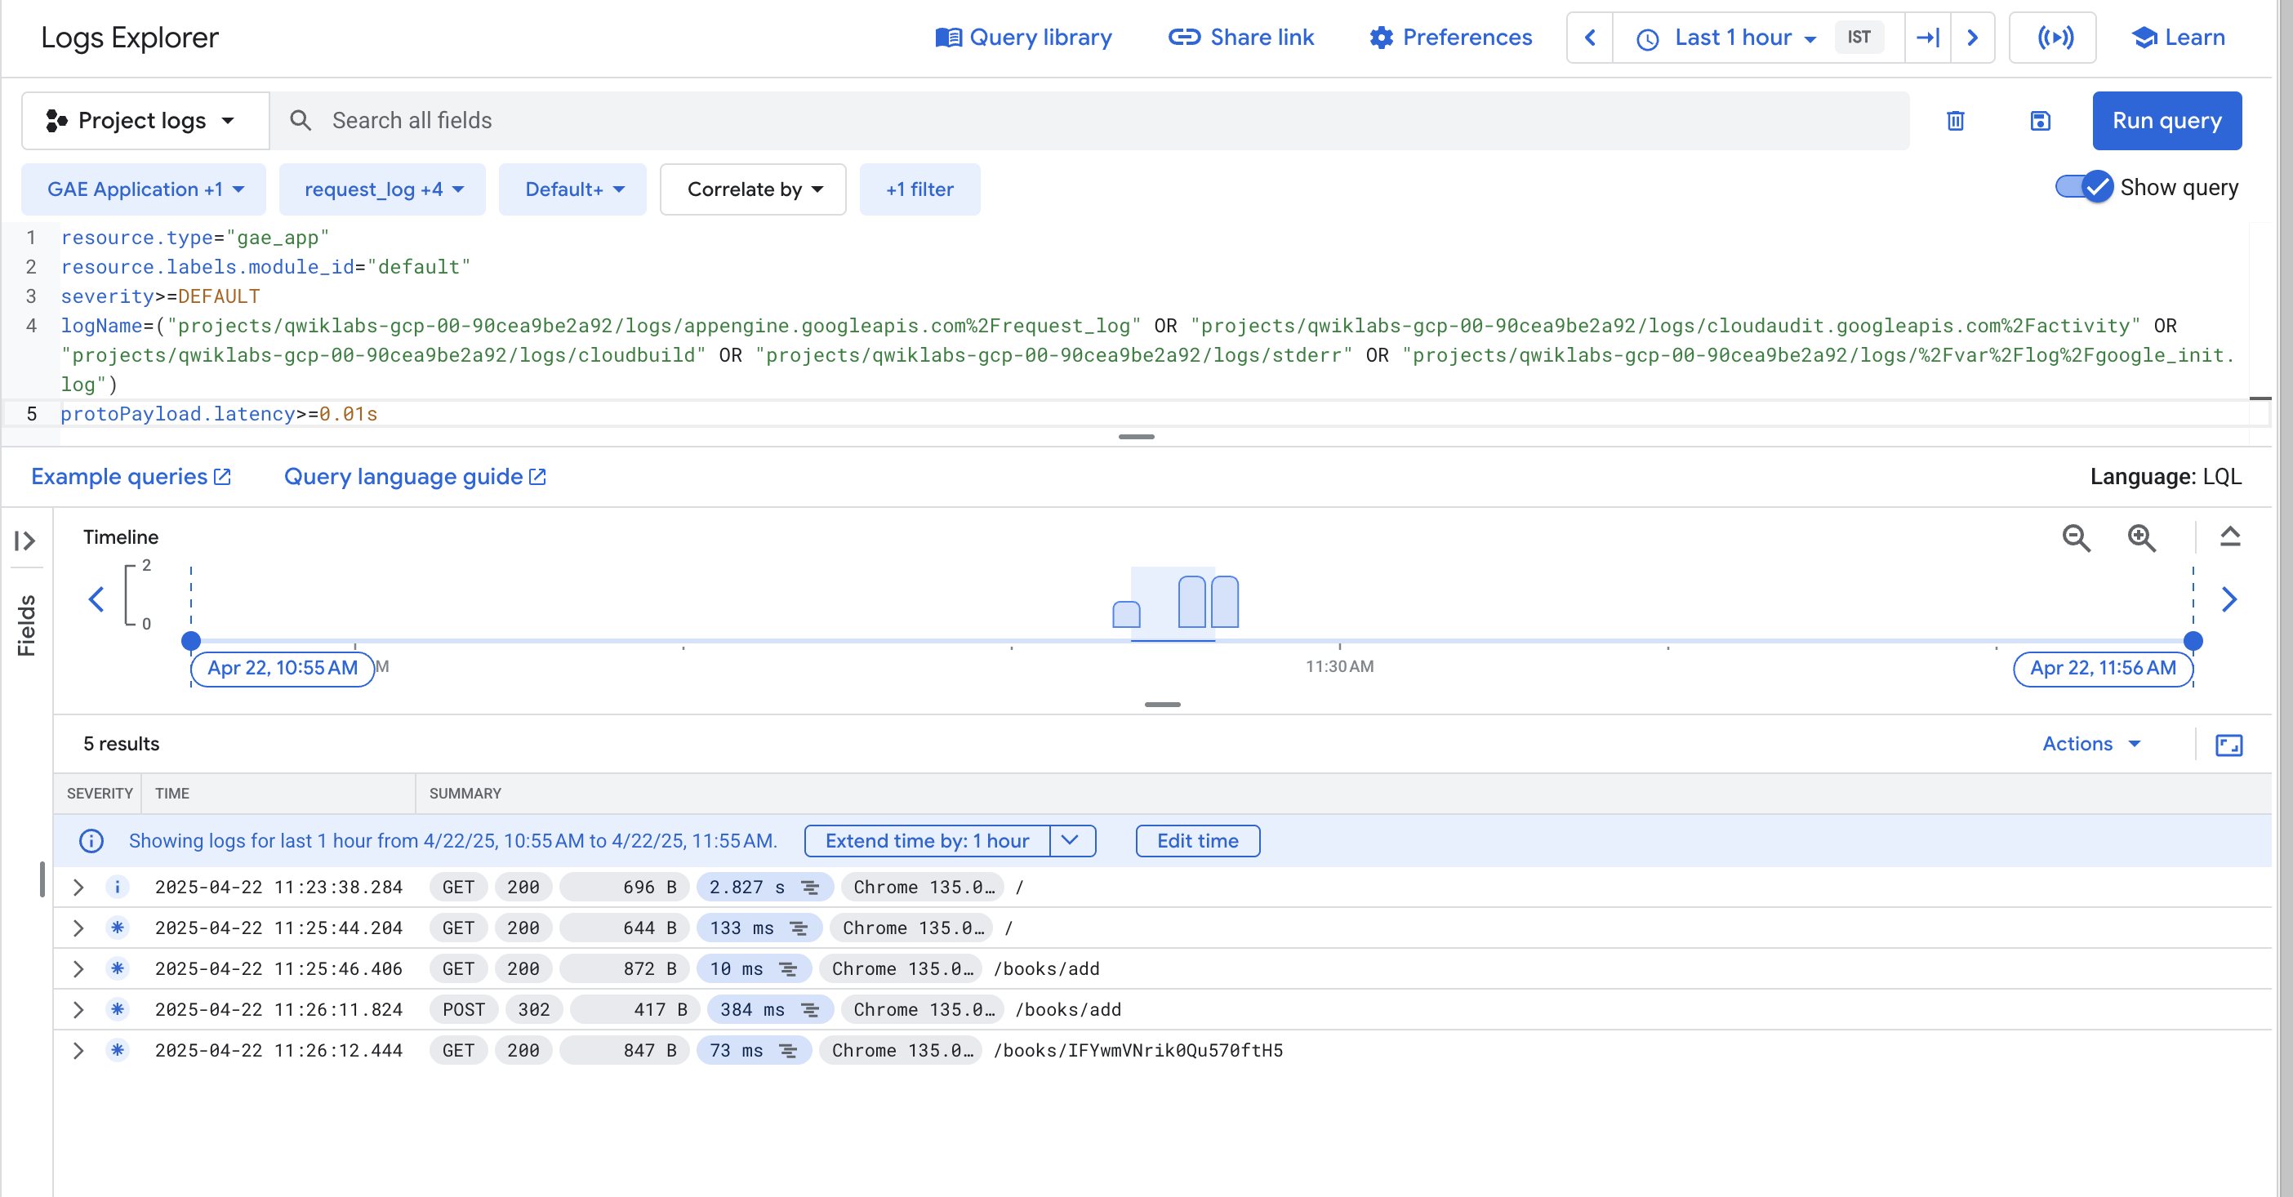Zoom in the timeline
The width and height of the screenshot is (2293, 1197).
click(x=2141, y=537)
